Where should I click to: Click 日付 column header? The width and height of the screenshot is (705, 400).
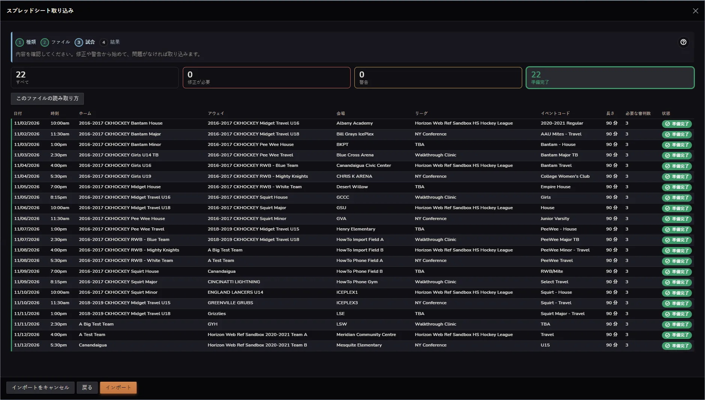click(x=18, y=113)
